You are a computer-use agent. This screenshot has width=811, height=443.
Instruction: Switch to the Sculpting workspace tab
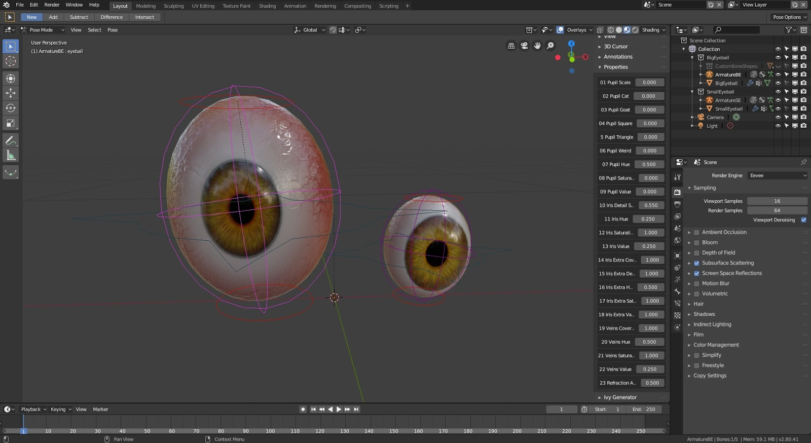(173, 6)
